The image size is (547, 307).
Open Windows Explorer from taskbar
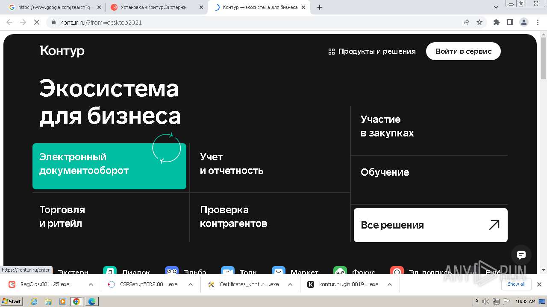pyautogui.click(x=48, y=301)
